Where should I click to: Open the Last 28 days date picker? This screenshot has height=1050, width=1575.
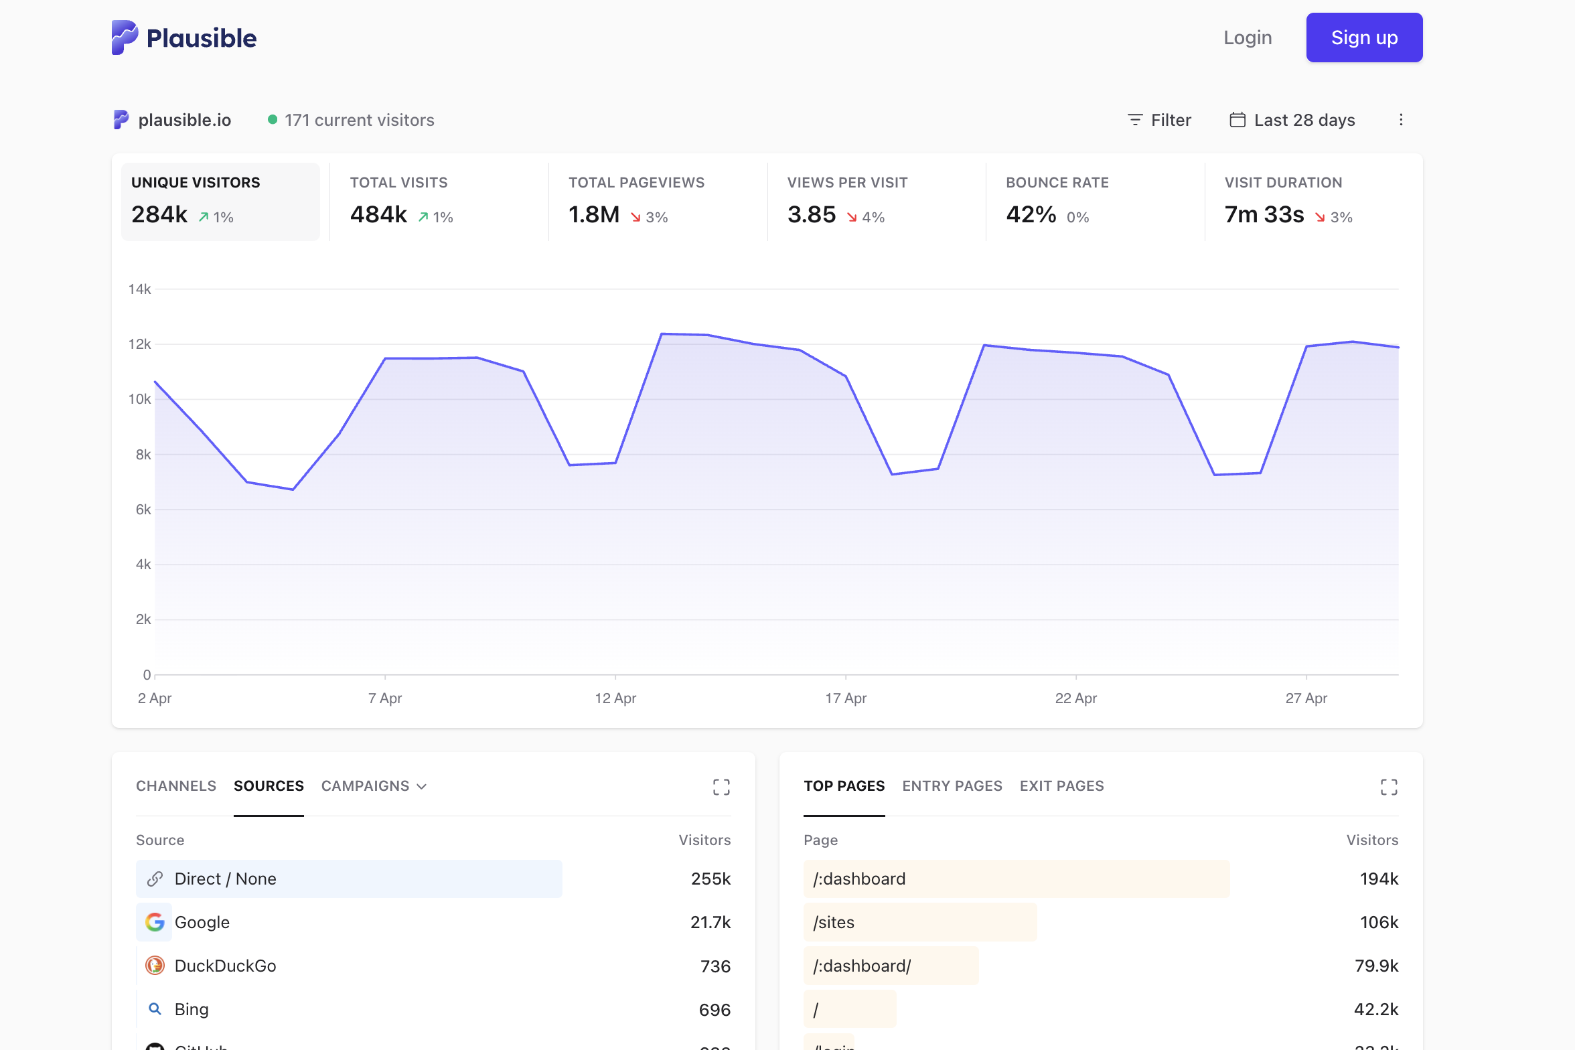[x=1292, y=120]
